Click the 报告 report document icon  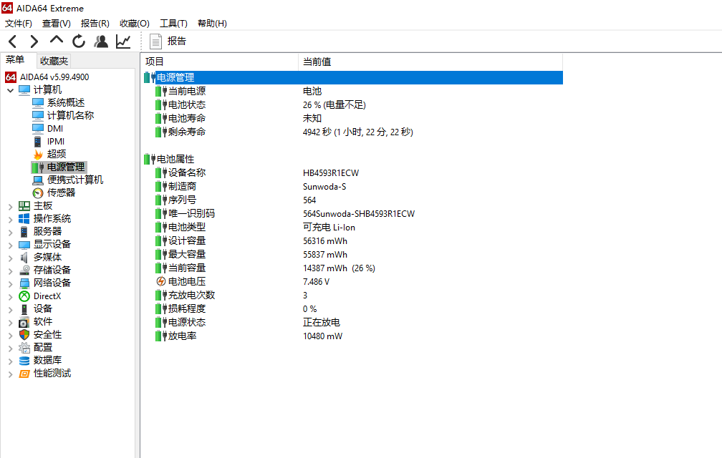tap(155, 42)
